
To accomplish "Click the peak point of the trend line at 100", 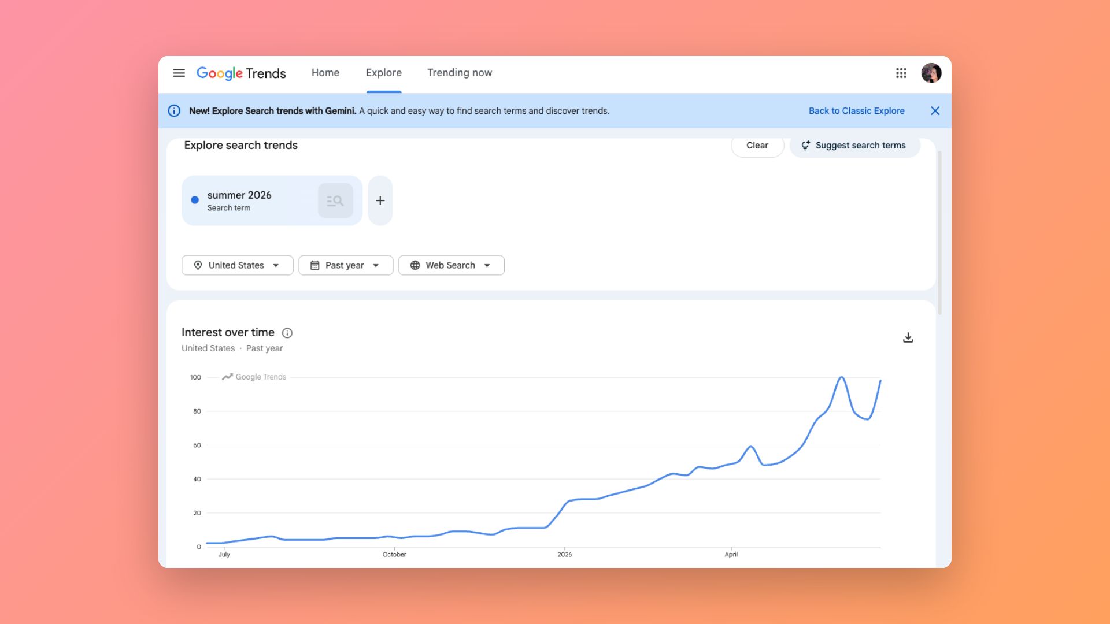I will click(x=842, y=377).
